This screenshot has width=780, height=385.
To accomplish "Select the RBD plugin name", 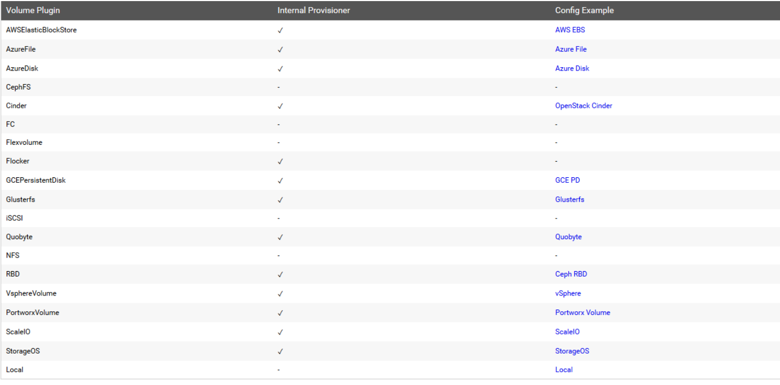I will (x=12, y=274).
